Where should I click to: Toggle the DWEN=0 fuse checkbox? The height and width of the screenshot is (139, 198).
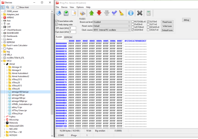[133, 24]
